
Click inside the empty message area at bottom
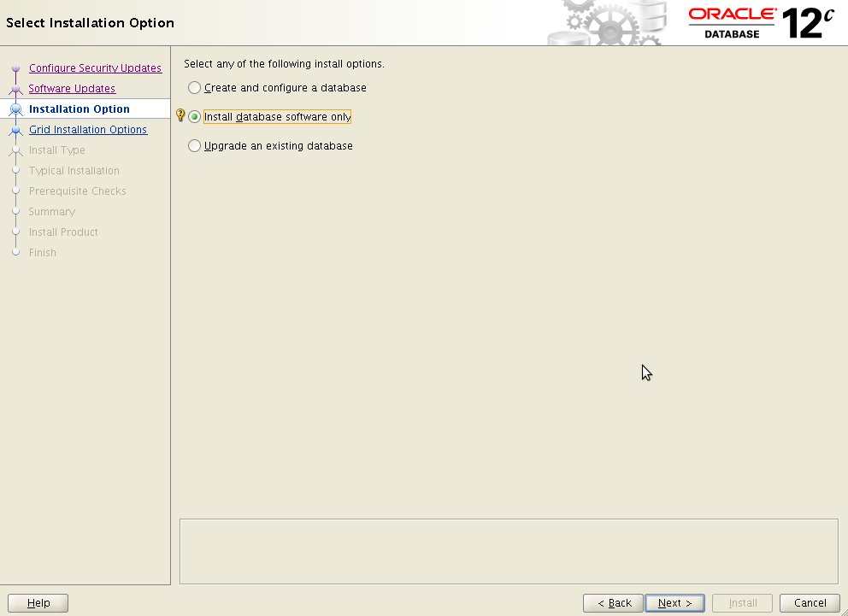pyautogui.click(x=509, y=550)
